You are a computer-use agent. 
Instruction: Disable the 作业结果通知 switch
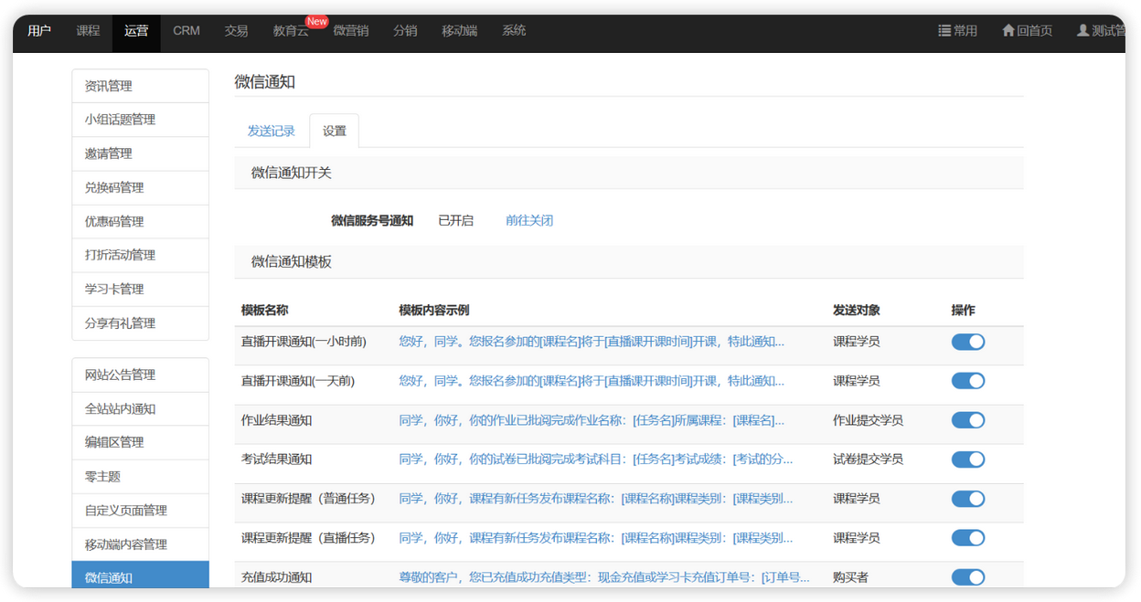967,420
